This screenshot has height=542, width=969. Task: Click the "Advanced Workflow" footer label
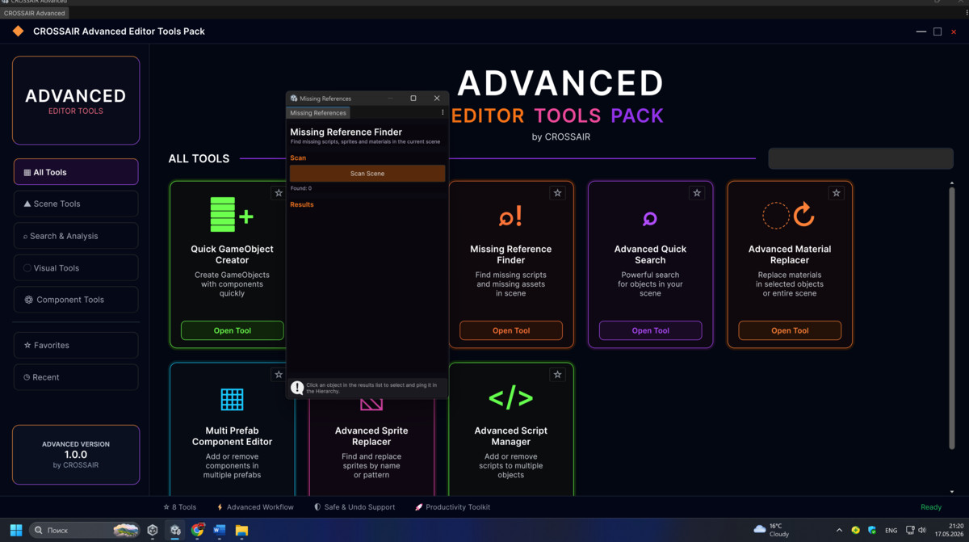coord(255,507)
